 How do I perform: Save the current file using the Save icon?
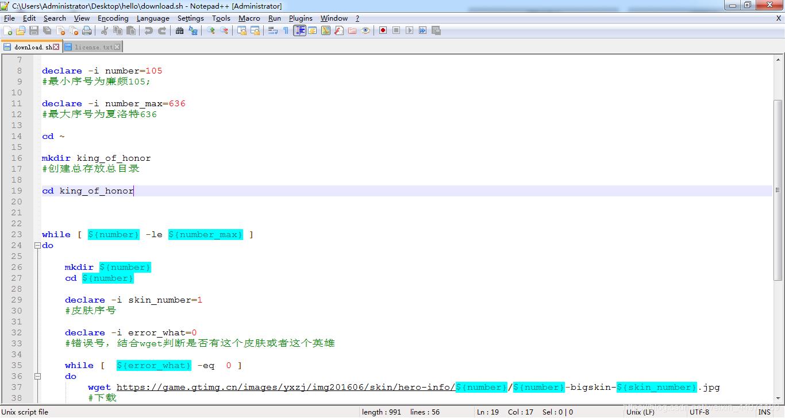tap(33, 30)
